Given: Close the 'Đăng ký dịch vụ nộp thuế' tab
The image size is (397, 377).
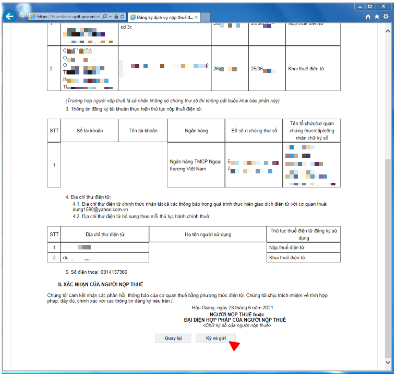Looking at the screenshot, I should point(196,17).
